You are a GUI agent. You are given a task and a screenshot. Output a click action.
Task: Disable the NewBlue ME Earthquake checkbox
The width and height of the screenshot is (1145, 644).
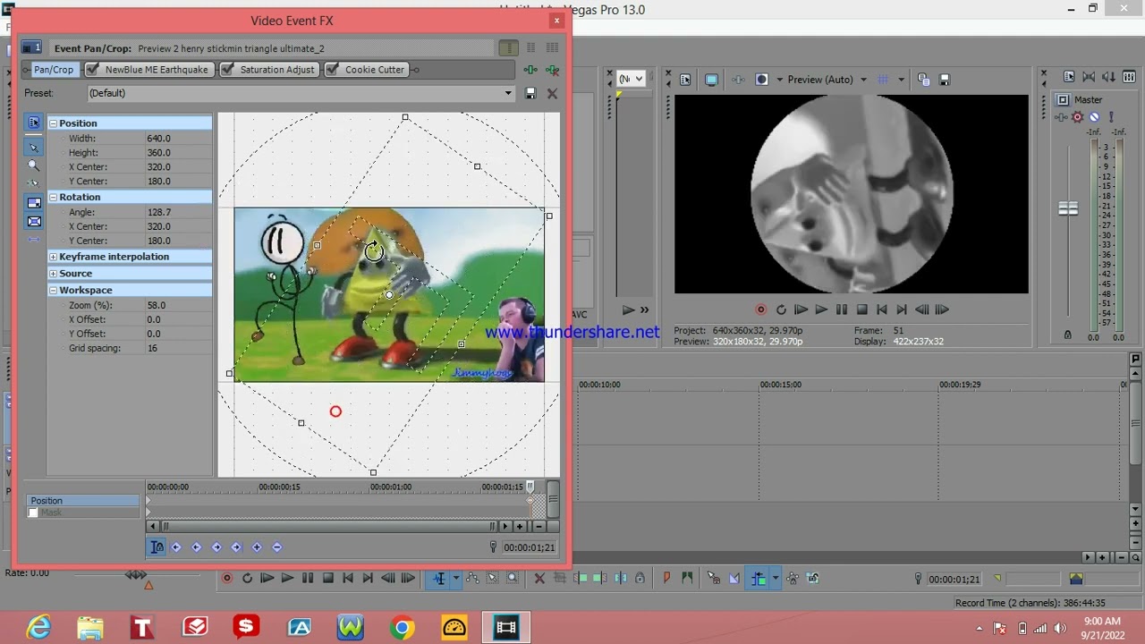tap(92, 70)
